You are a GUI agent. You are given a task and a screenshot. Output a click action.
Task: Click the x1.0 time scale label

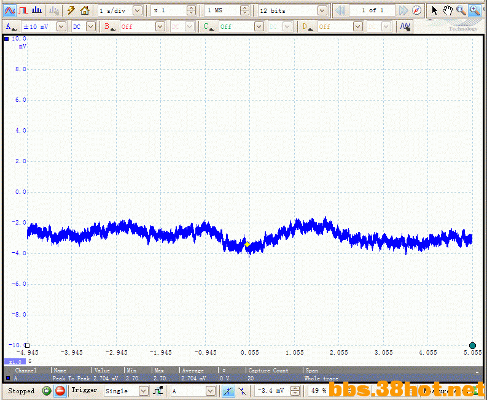tap(15, 361)
